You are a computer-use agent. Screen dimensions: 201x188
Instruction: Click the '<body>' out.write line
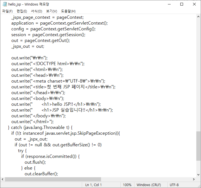(x=38, y=99)
